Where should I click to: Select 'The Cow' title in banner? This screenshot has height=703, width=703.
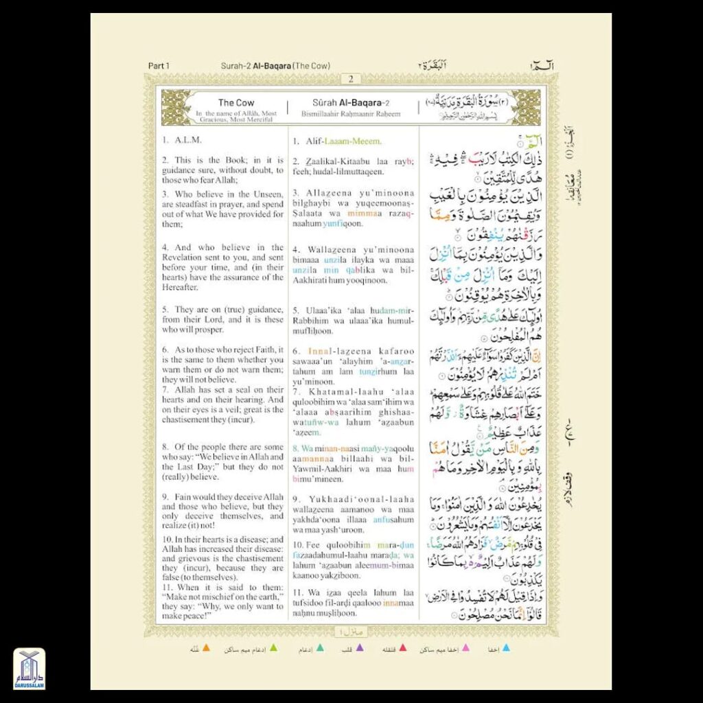coord(235,103)
